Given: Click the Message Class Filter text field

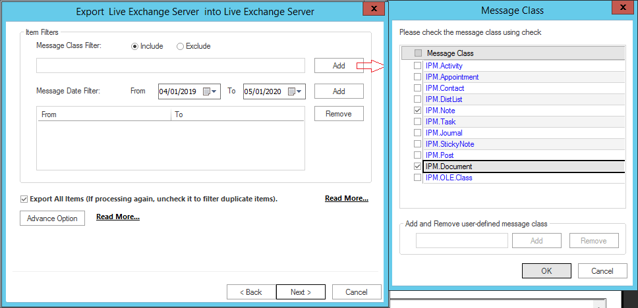Looking at the screenshot, I should coord(171,65).
